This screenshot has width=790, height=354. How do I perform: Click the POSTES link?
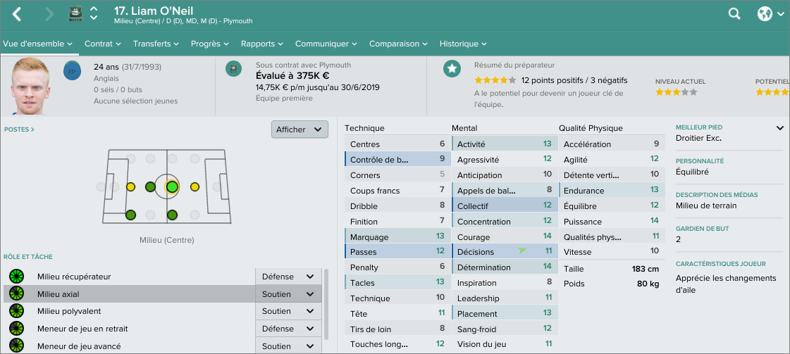click(19, 129)
